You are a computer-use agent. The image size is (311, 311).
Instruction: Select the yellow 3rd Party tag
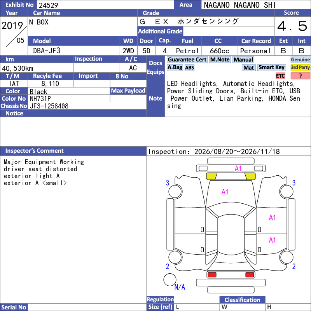click(x=300, y=67)
